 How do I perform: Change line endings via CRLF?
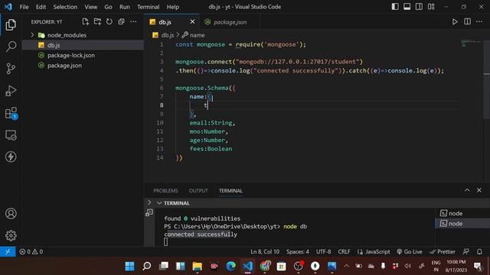coord(344,251)
